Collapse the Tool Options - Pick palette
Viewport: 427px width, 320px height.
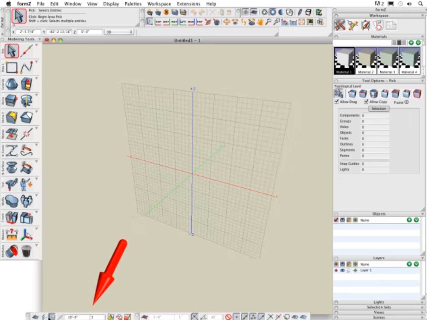click(x=423, y=81)
